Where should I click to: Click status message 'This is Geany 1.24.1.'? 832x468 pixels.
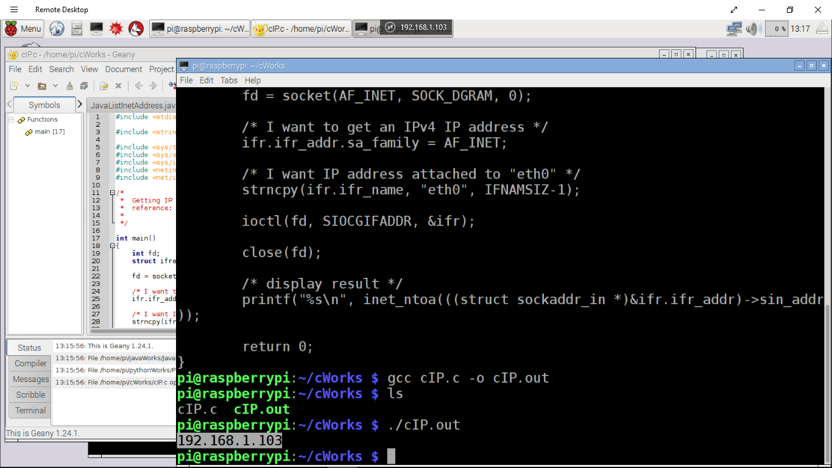[104, 346]
